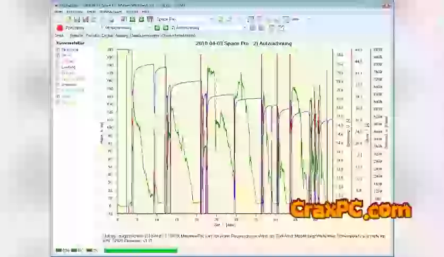Expand the Space Pro object dropdown
The width and height of the screenshot is (444, 257).
[x=211, y=19]
